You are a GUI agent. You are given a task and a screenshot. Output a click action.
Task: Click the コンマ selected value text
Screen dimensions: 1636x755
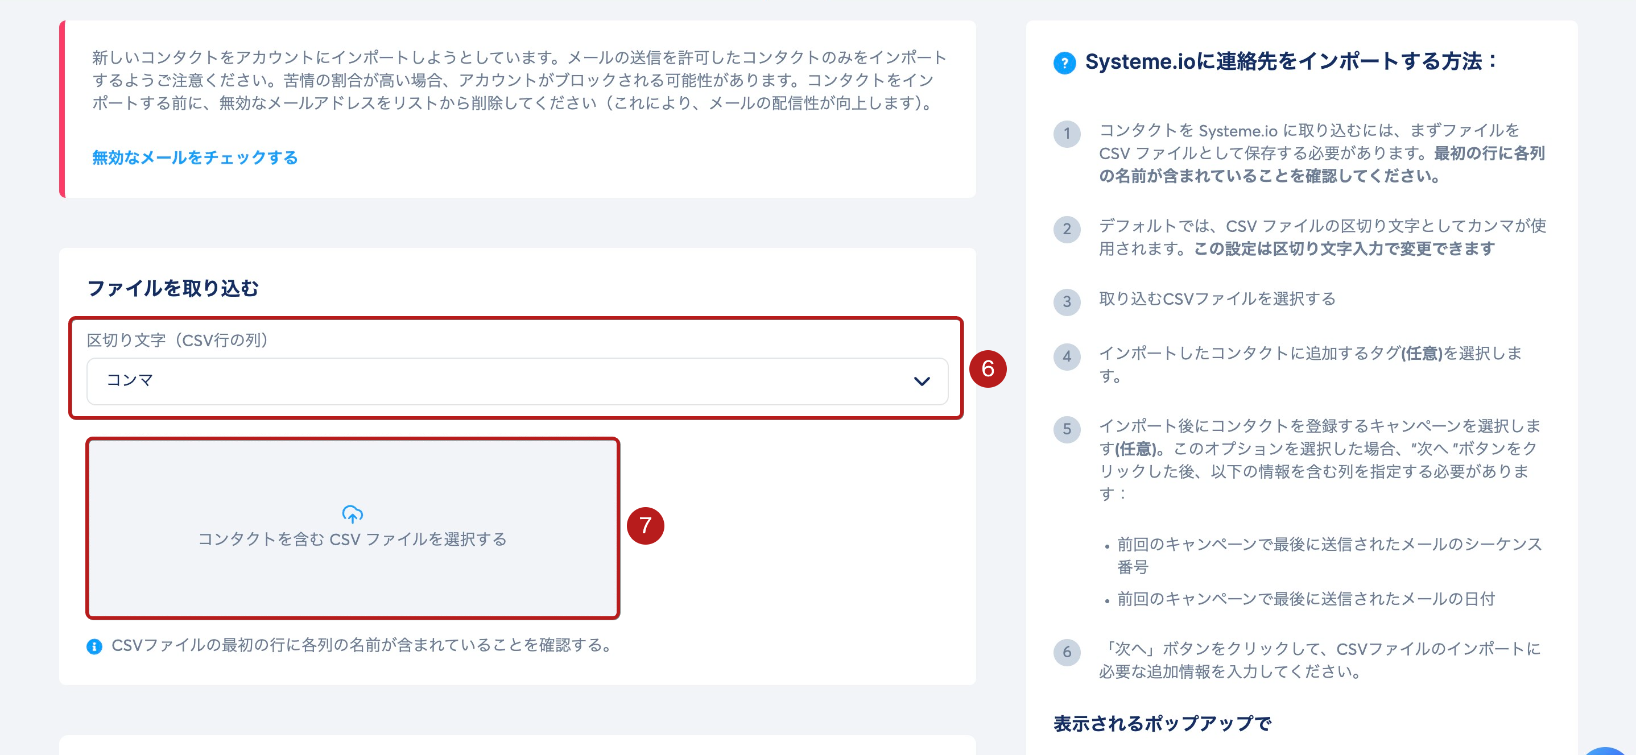pos(130,380)
